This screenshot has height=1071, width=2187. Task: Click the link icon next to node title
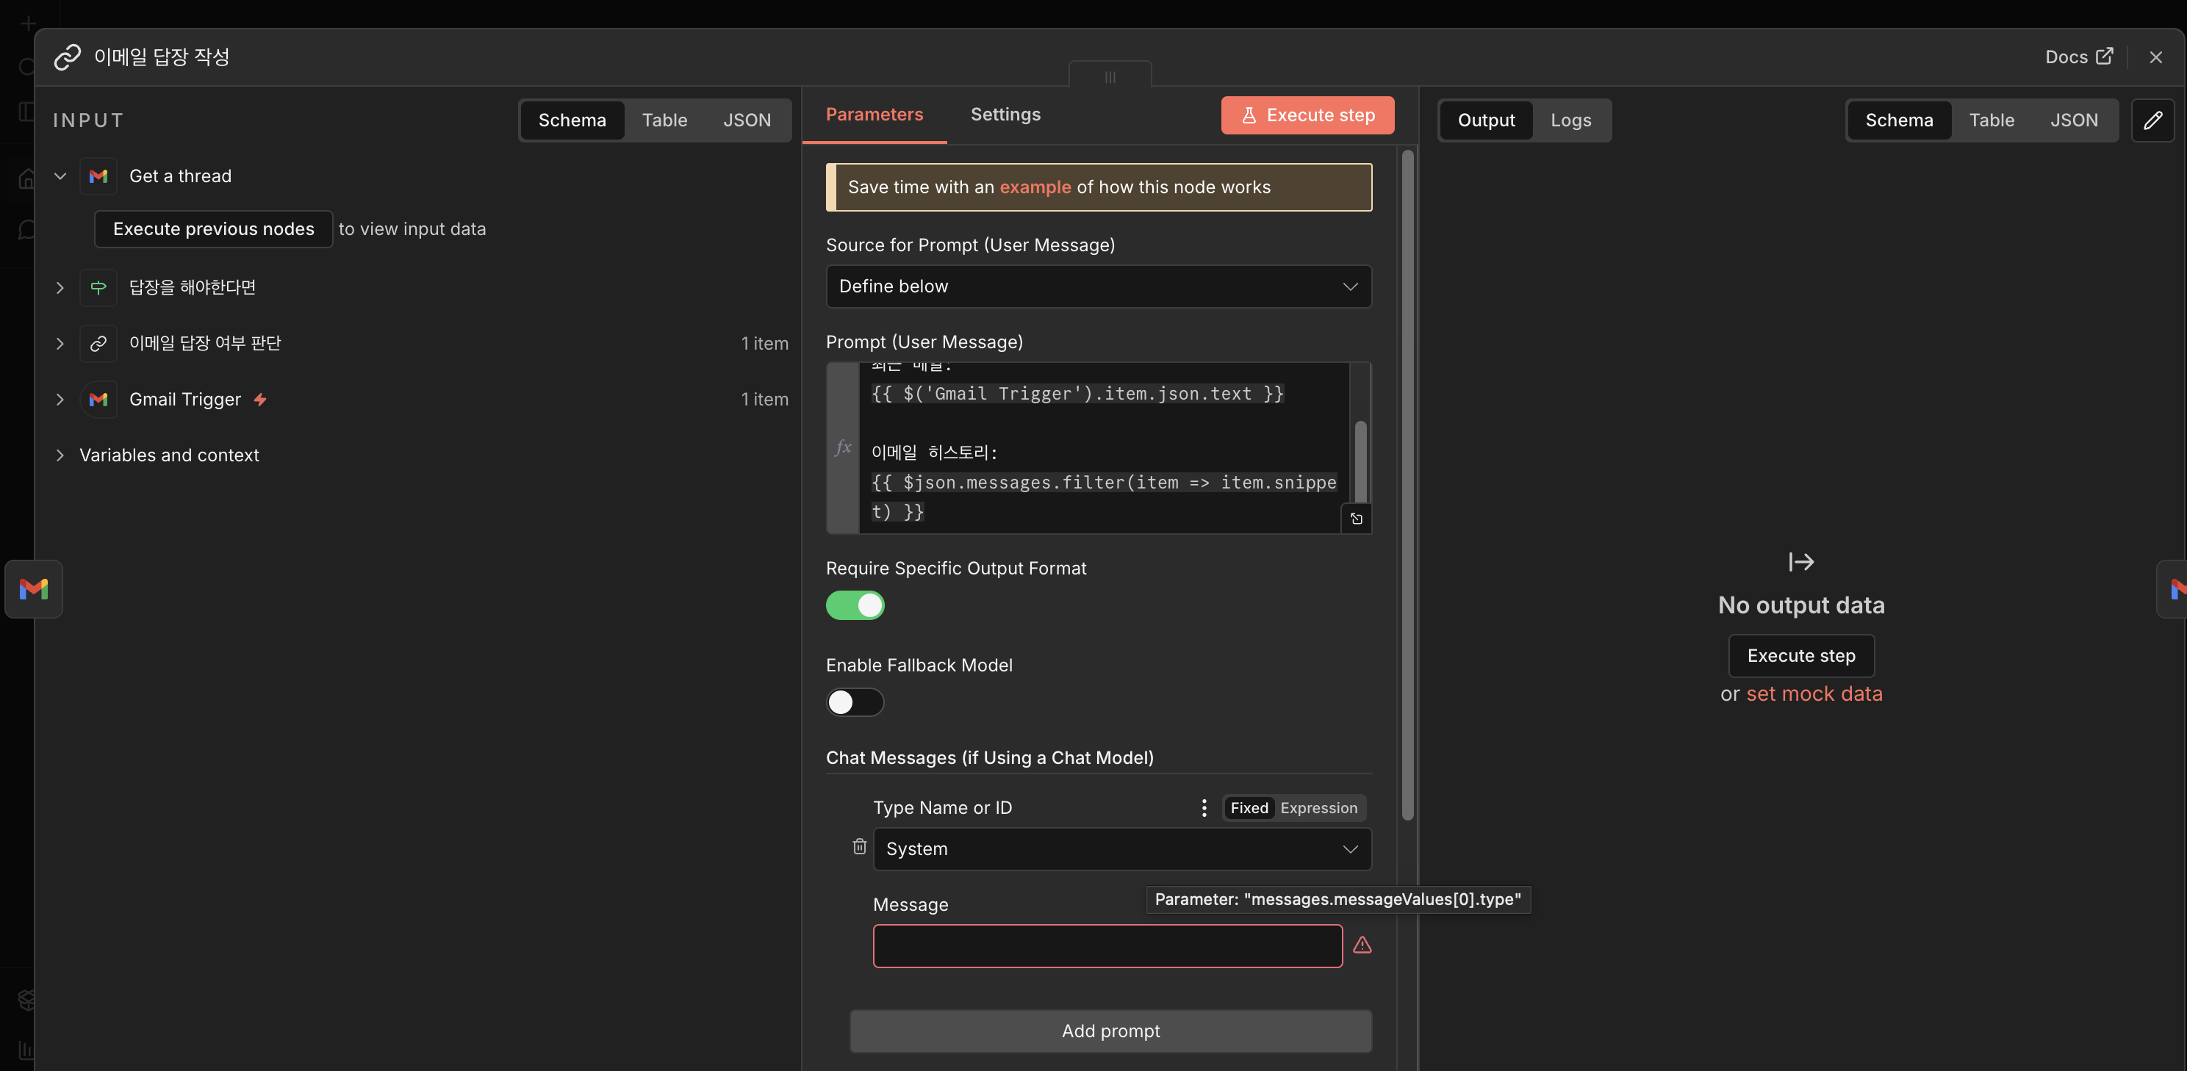(67, 57)
